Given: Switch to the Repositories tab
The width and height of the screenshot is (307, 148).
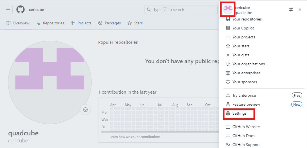Looking at the screenshot, I should click(x=50, y=23).
